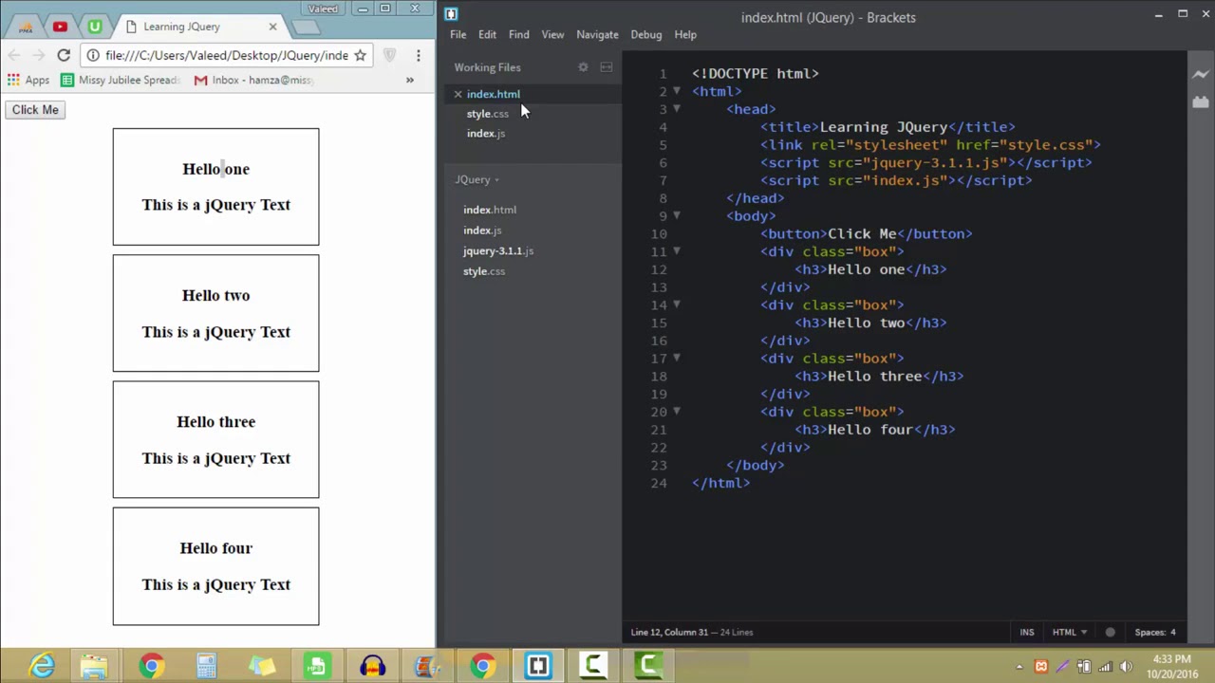Collapse the div fold on line 11

pos(677,251)
